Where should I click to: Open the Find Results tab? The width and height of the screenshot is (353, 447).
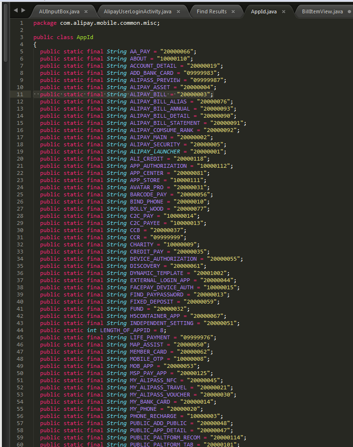pyautogui.click(x=212, y=12)
